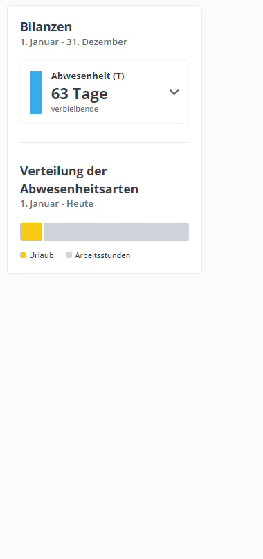
Task: Click the gray Arbeitsstunden legend square
Action: [69, 255]
